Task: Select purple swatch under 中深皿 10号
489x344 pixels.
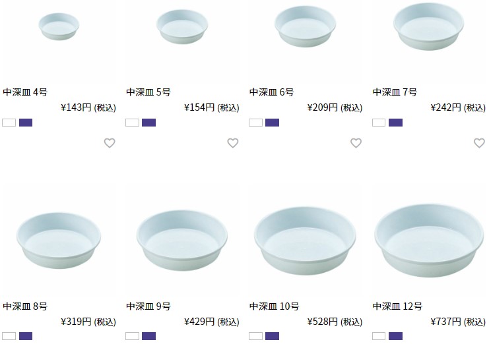Action: 273,336
